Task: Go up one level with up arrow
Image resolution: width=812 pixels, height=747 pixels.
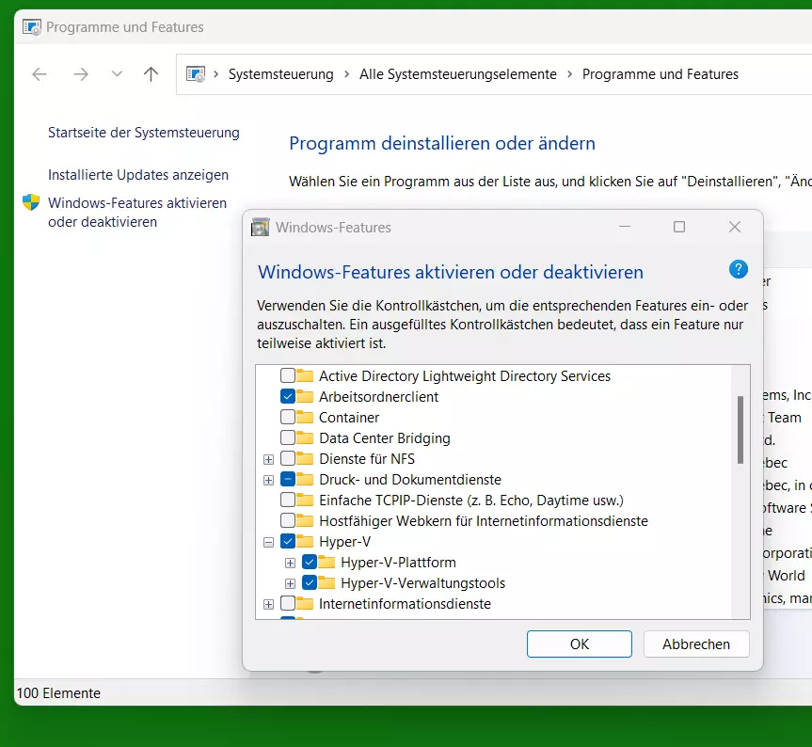Action: coord(151,74)
